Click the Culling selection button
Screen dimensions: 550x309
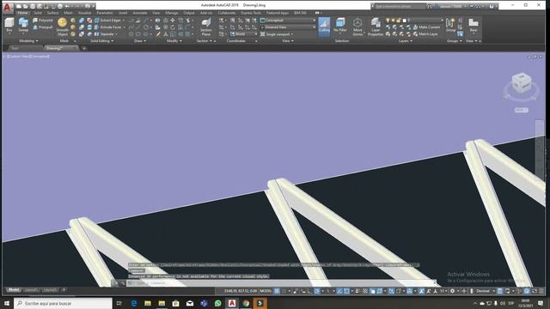click(324, 27)
